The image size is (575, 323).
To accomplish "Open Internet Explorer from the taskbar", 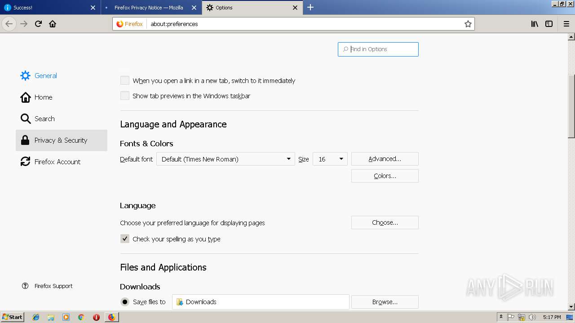I will point(36,317).
